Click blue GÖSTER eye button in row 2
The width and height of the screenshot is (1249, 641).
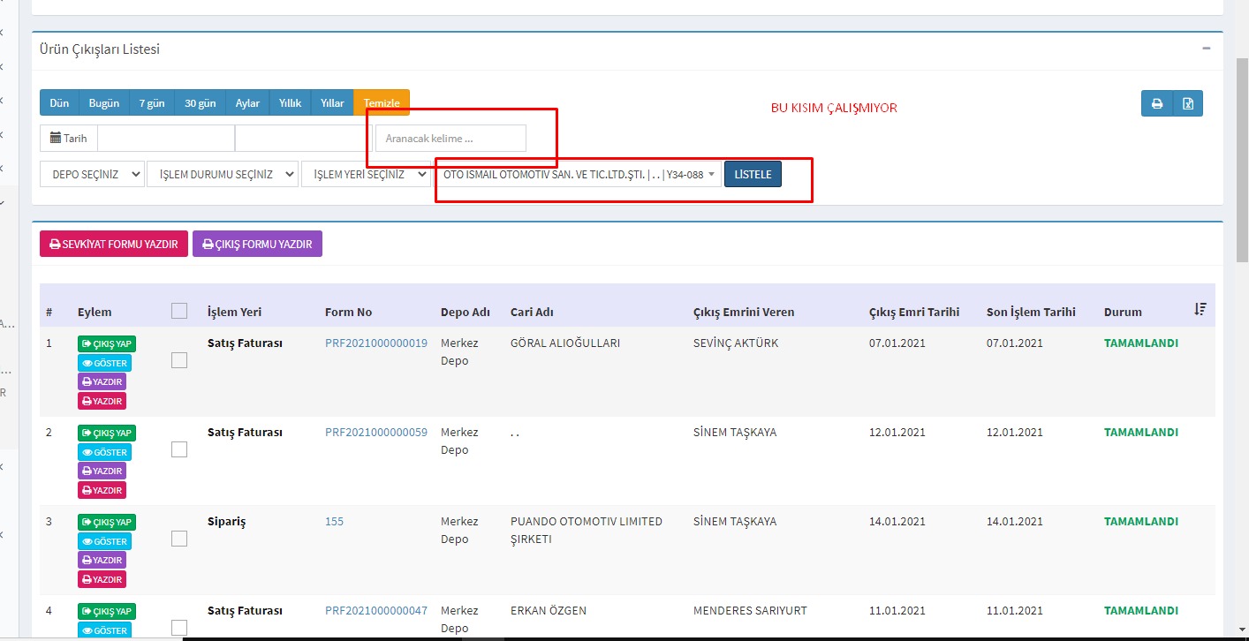click(x=104, y=452)
